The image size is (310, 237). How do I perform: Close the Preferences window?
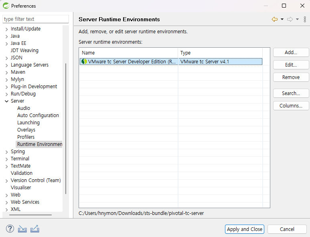coord(302,6)
